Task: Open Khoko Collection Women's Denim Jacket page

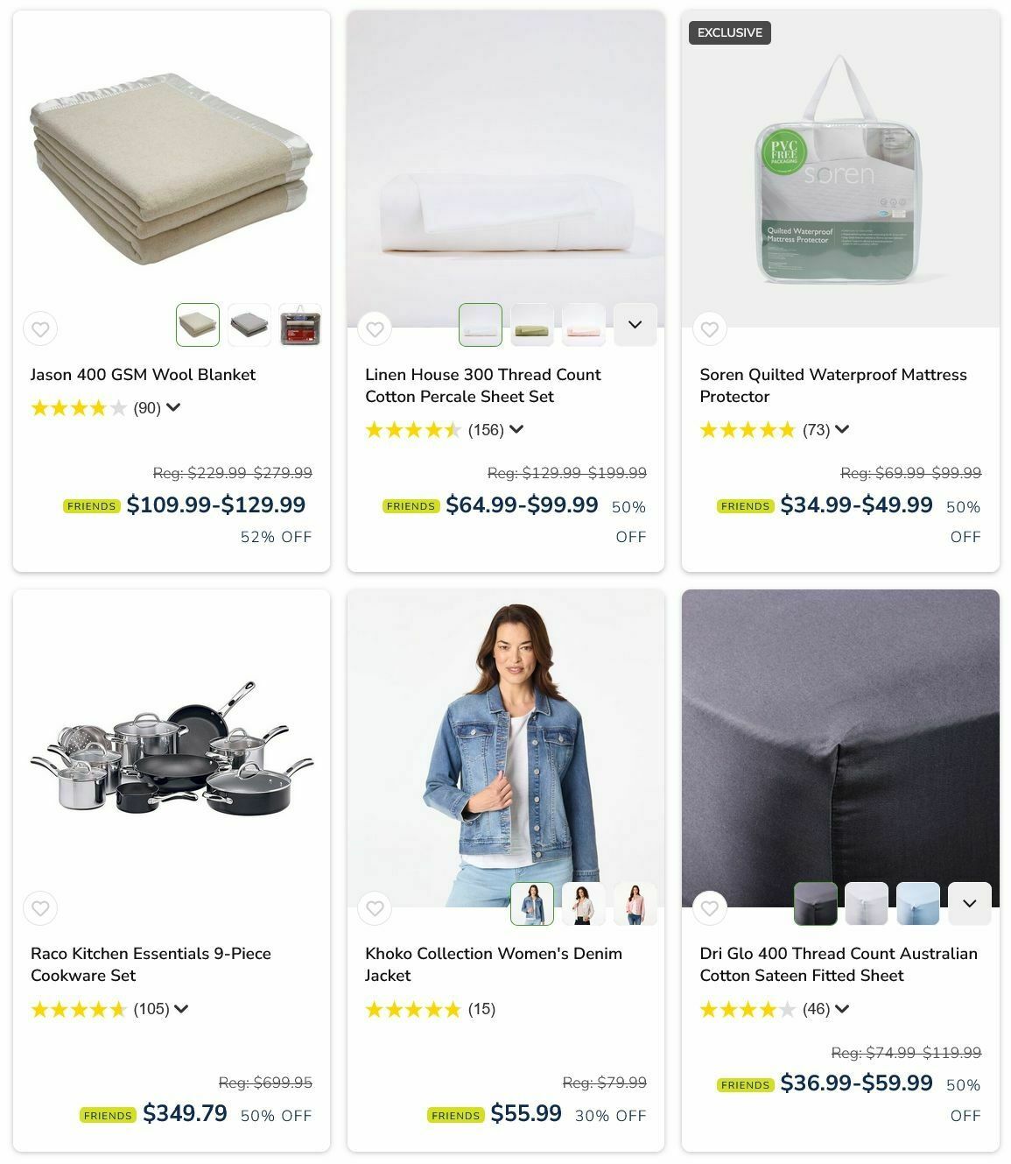Action: (x=494, y=964)
